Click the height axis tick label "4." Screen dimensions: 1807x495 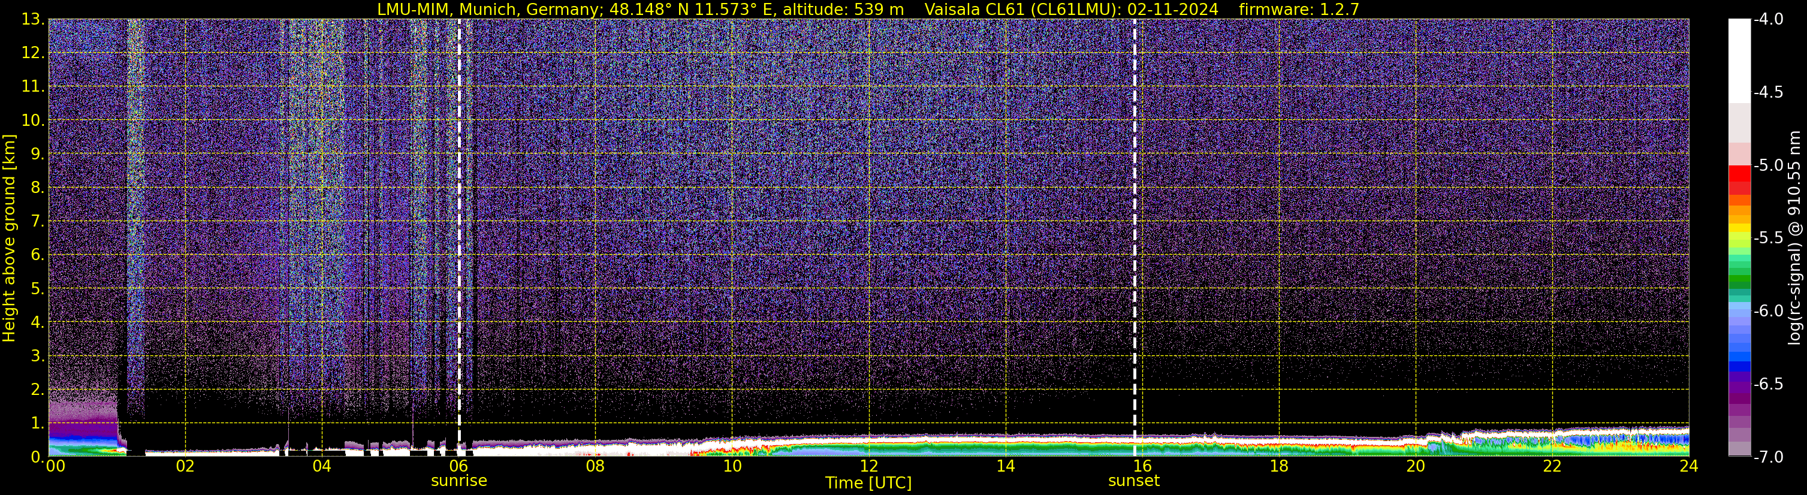[38, 322]
